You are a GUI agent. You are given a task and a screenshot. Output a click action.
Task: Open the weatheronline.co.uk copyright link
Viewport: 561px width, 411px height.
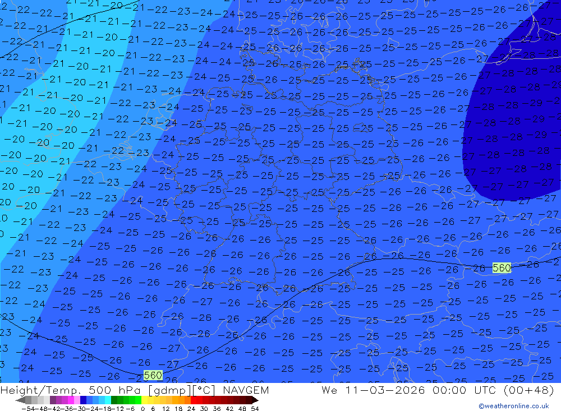pos(514,406)
